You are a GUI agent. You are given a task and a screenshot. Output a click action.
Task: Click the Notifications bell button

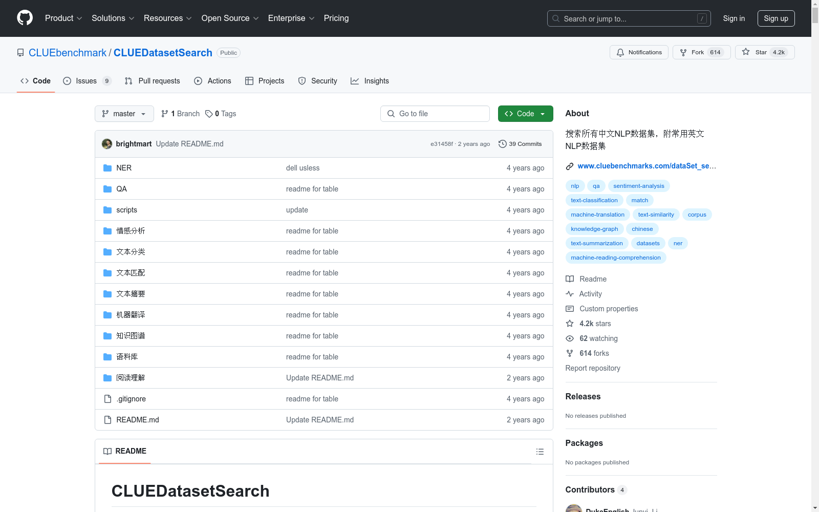coord(639,52)
